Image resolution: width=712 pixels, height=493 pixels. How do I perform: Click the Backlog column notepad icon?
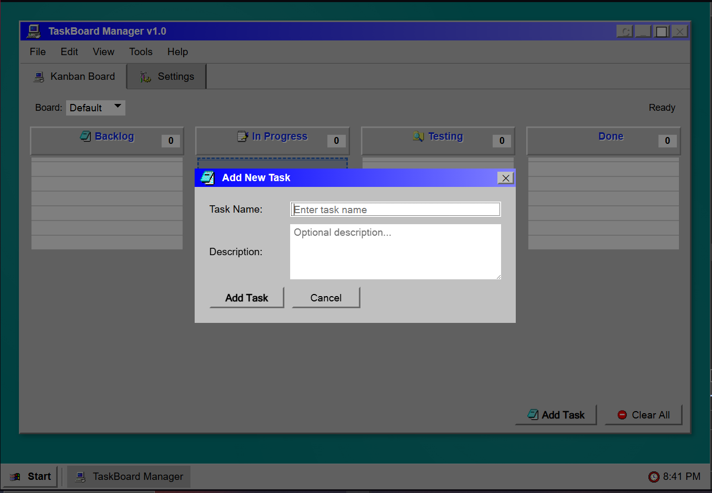pyautogui.click(x=84, y=136)
